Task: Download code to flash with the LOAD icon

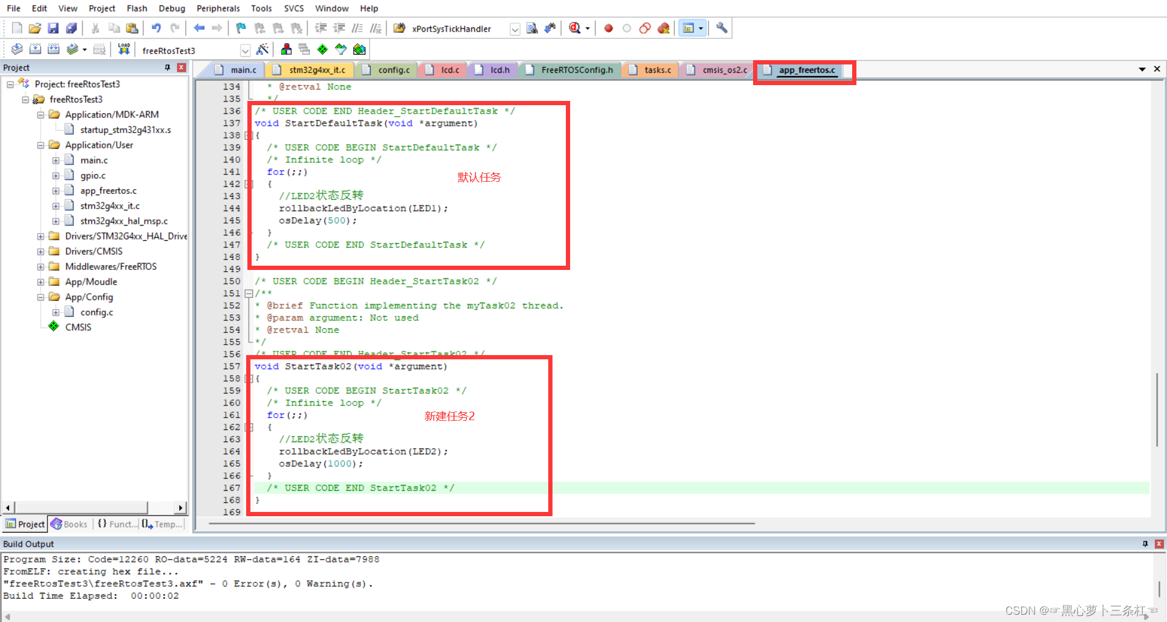Action: point(123,49)
